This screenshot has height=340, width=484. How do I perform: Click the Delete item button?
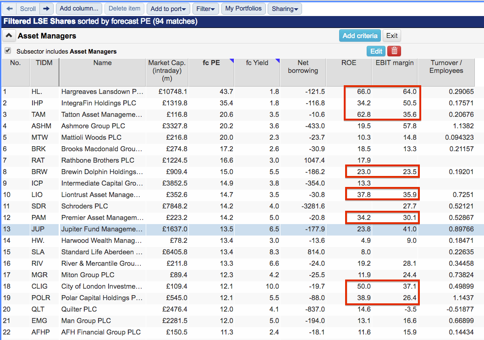tap(124, 9)
